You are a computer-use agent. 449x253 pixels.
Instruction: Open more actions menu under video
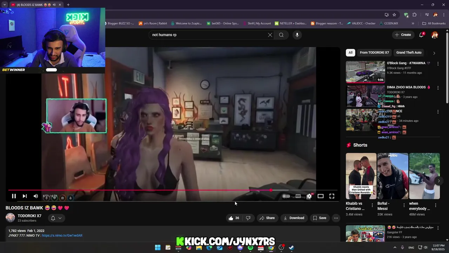click(x=336, y=218)
